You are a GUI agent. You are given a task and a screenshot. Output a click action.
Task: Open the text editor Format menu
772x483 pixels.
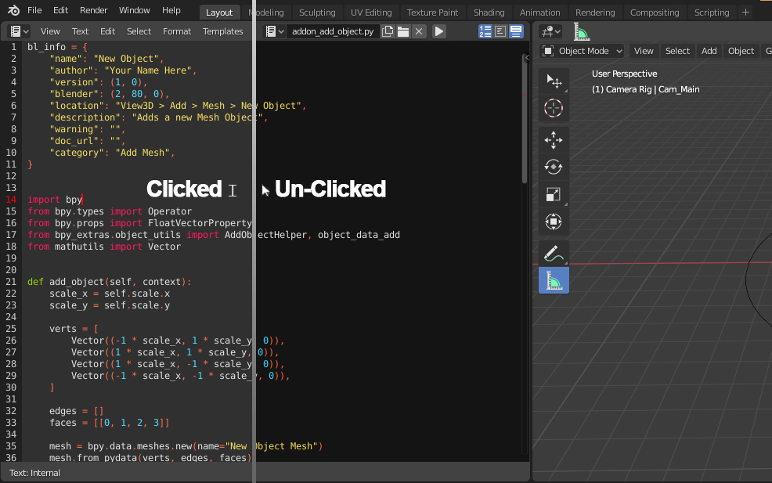pyautogui.click(x=177, y=31)
